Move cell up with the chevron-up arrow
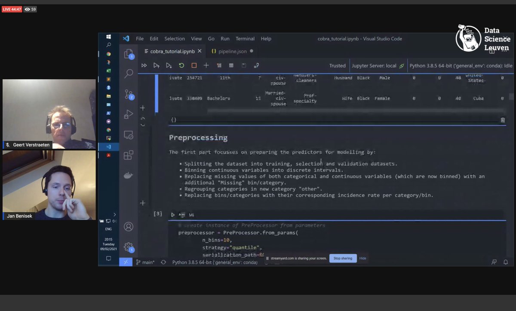The height and width of the screenshot is (311, 516). click(143, 118)
